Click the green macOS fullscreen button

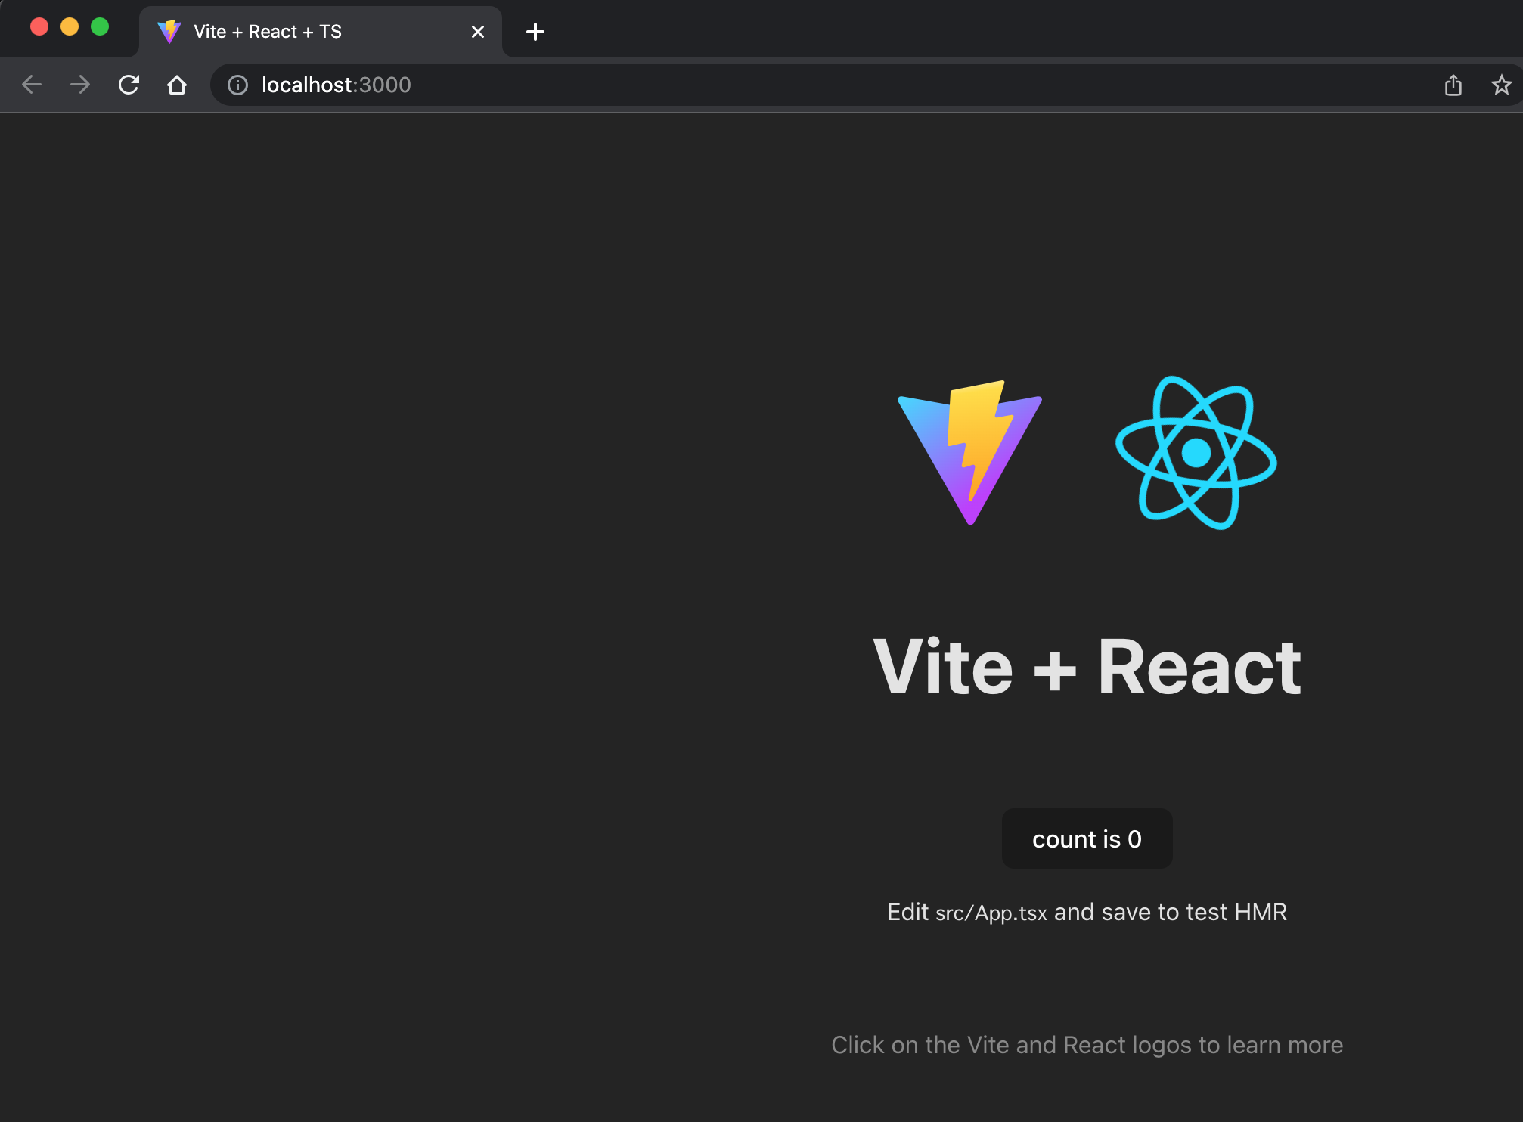[x=100, y=27]
